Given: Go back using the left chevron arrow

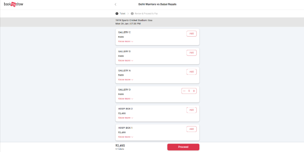Looking at the screenshot, I should (x=116, y=4).
